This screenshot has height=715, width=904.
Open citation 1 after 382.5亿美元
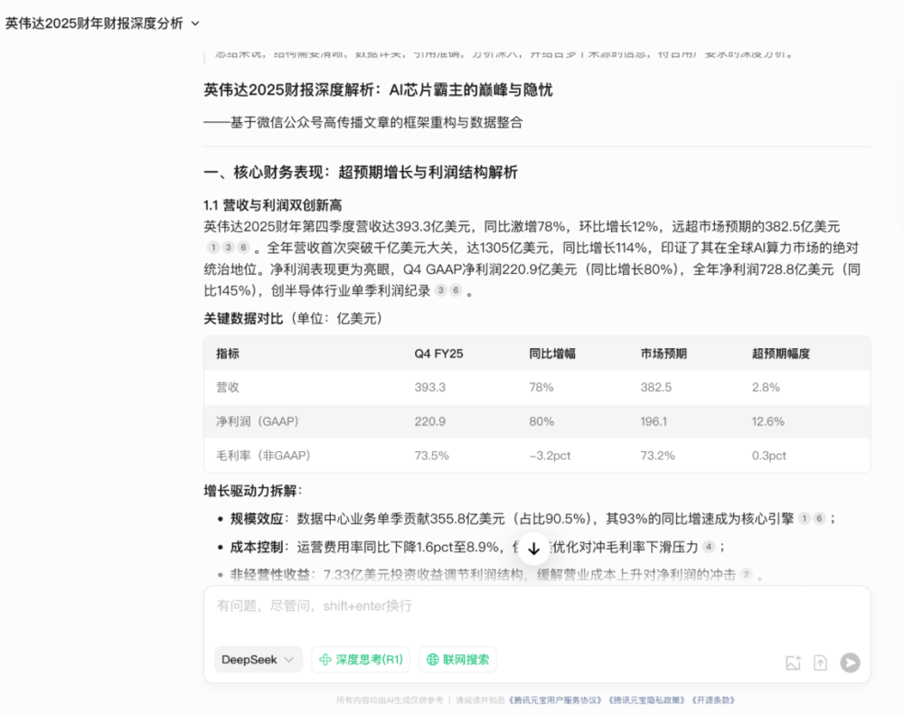(x=212, y=247)
